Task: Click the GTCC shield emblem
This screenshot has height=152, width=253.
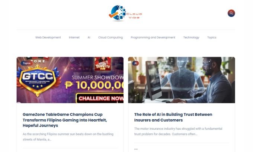Action: [x=38, y=80]
